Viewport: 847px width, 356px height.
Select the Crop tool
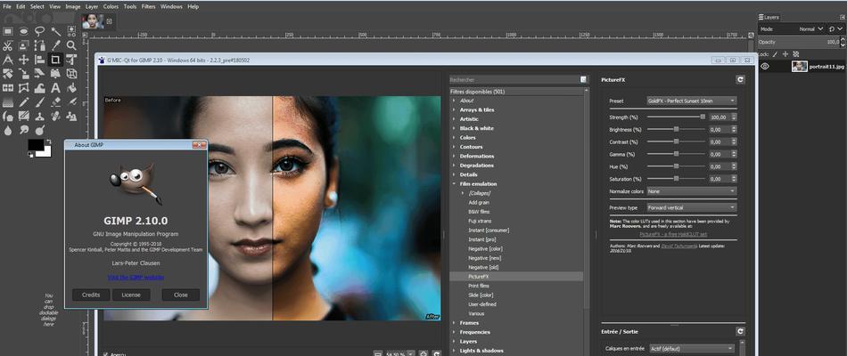click(55, 60)
